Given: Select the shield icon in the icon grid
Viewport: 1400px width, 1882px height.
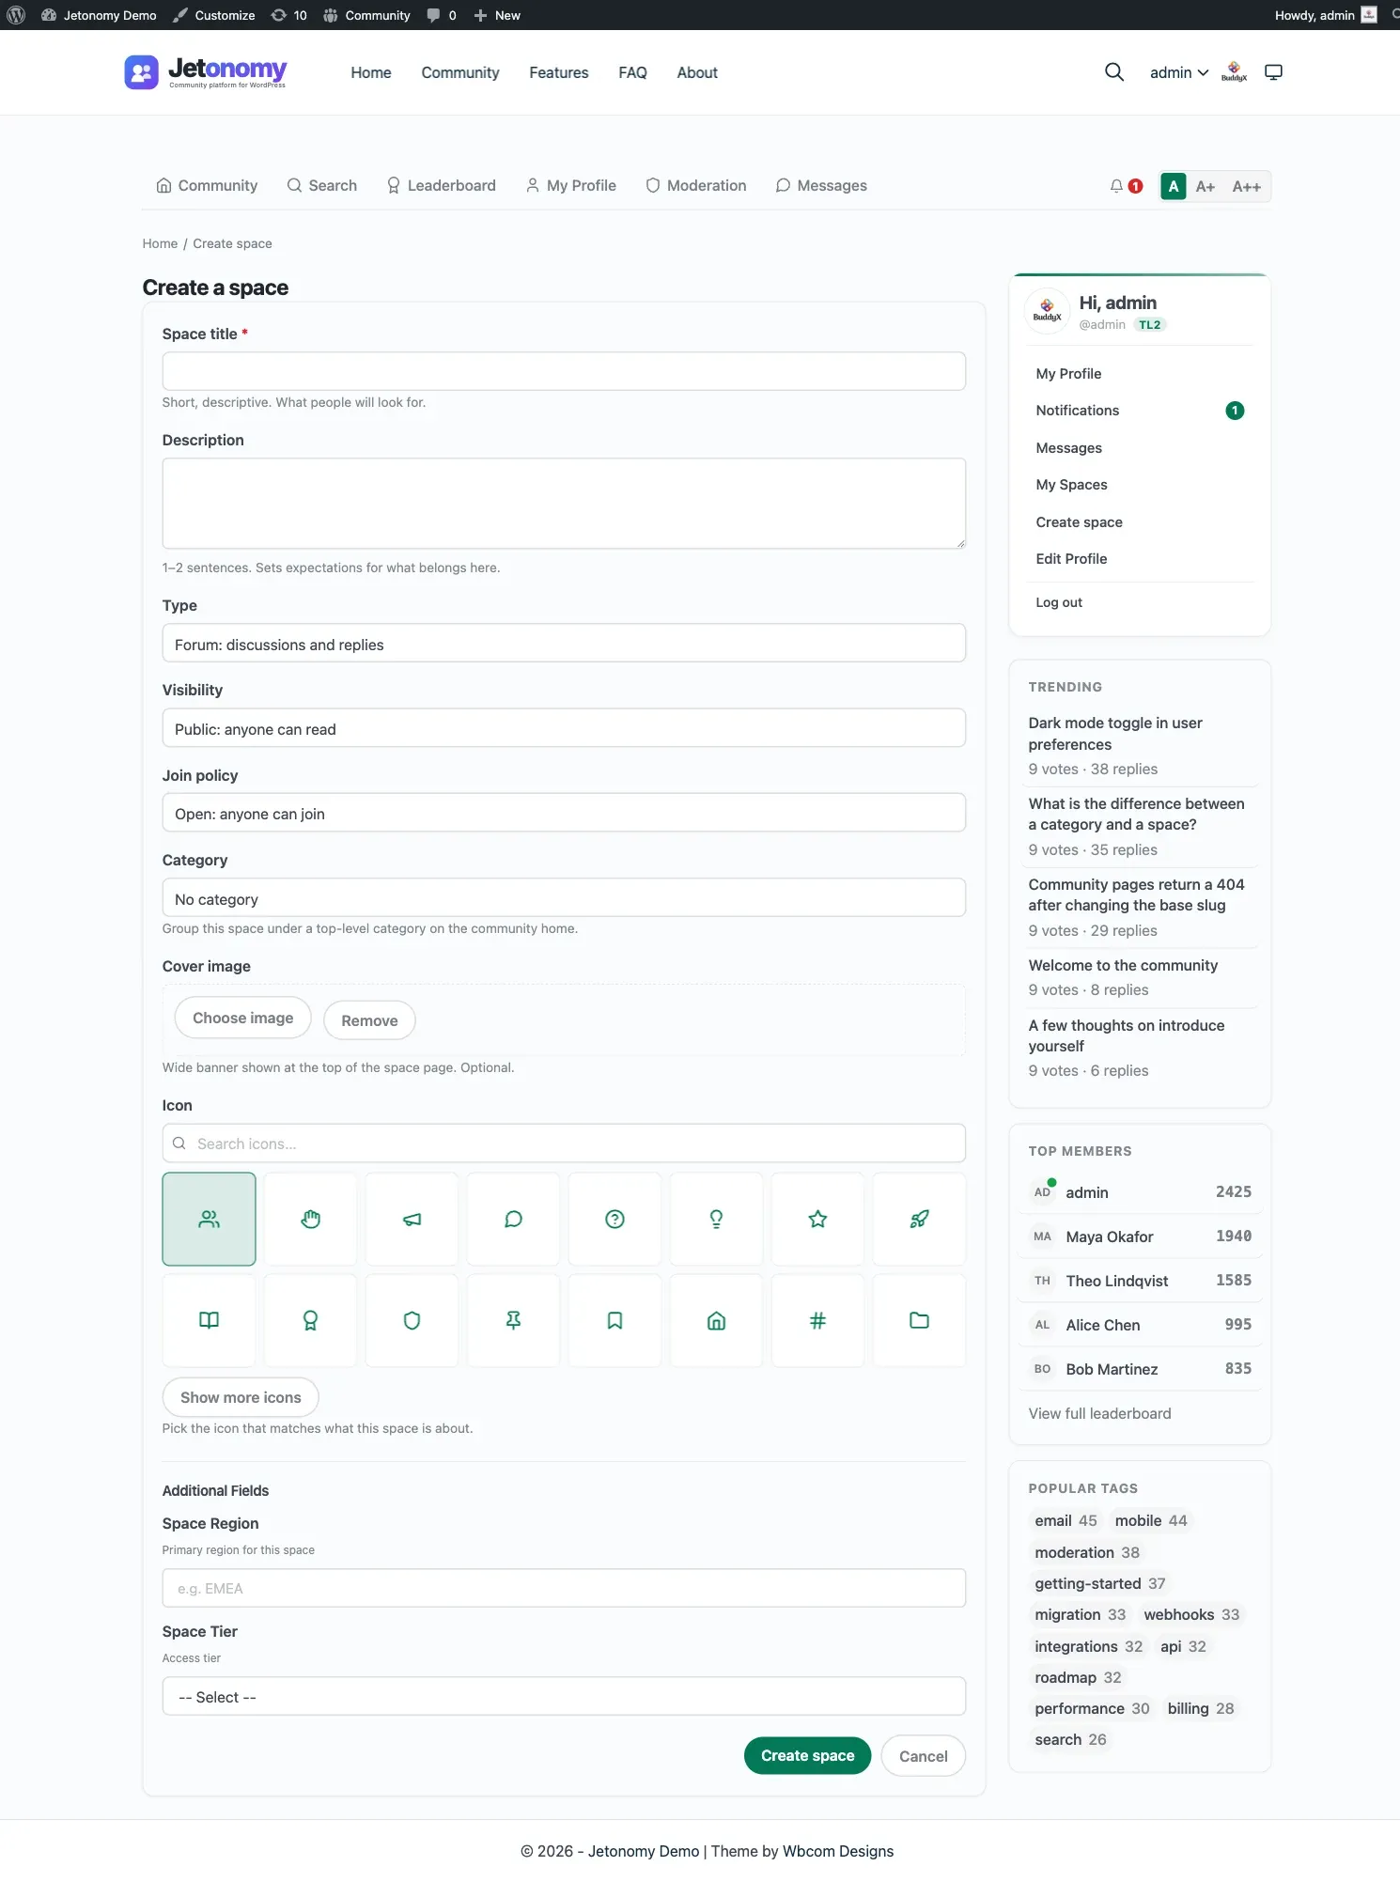Looking at the screenshot, I should coord(412,1320).
